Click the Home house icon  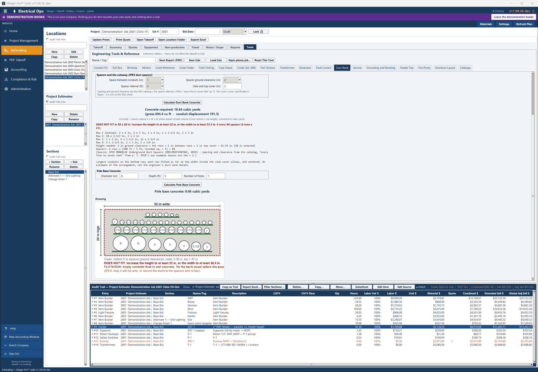[6, 31]
